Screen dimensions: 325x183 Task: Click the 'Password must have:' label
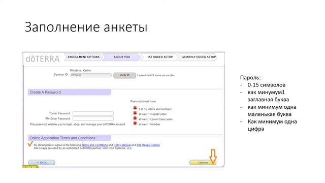[143, 101]
